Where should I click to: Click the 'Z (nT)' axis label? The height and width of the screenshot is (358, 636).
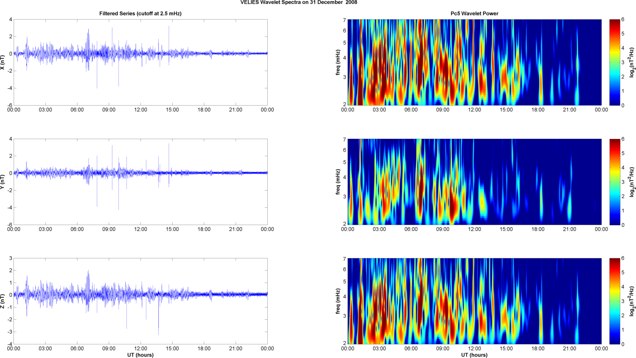(3, 301)
